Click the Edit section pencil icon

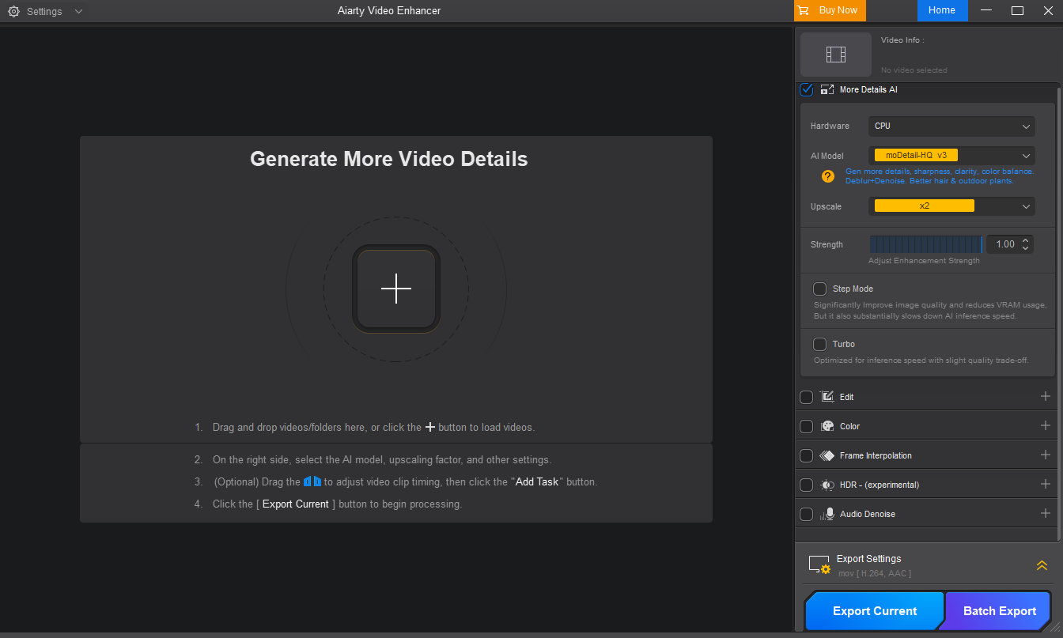coord(827,396)
